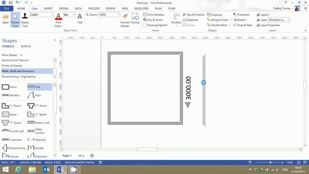Screen dimensions: 309x174
Task: Select Dimensioning - Engineering stencil
Action: (18, 76)
